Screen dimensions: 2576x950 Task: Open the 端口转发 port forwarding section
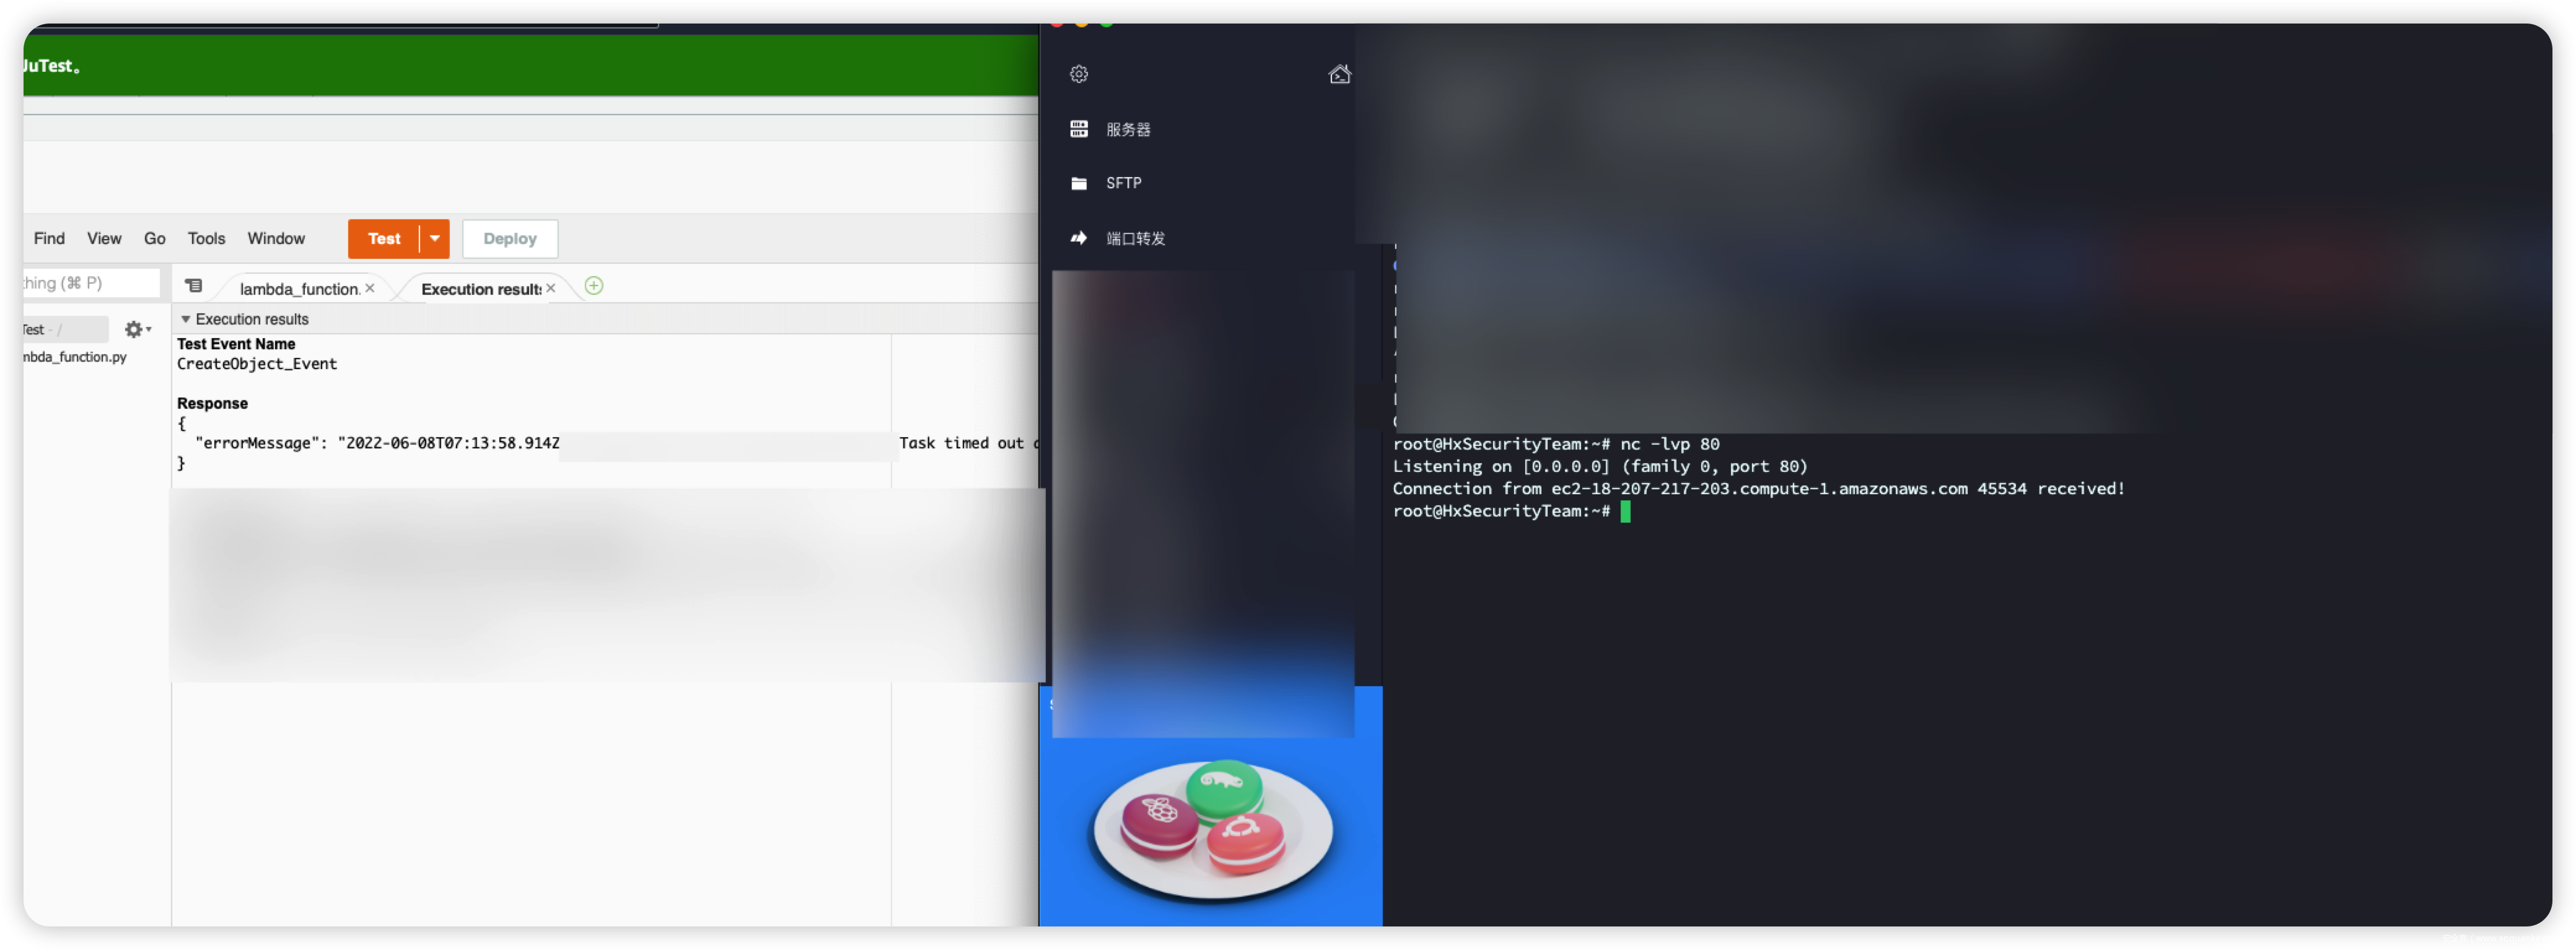click(x=1134, y=238)
